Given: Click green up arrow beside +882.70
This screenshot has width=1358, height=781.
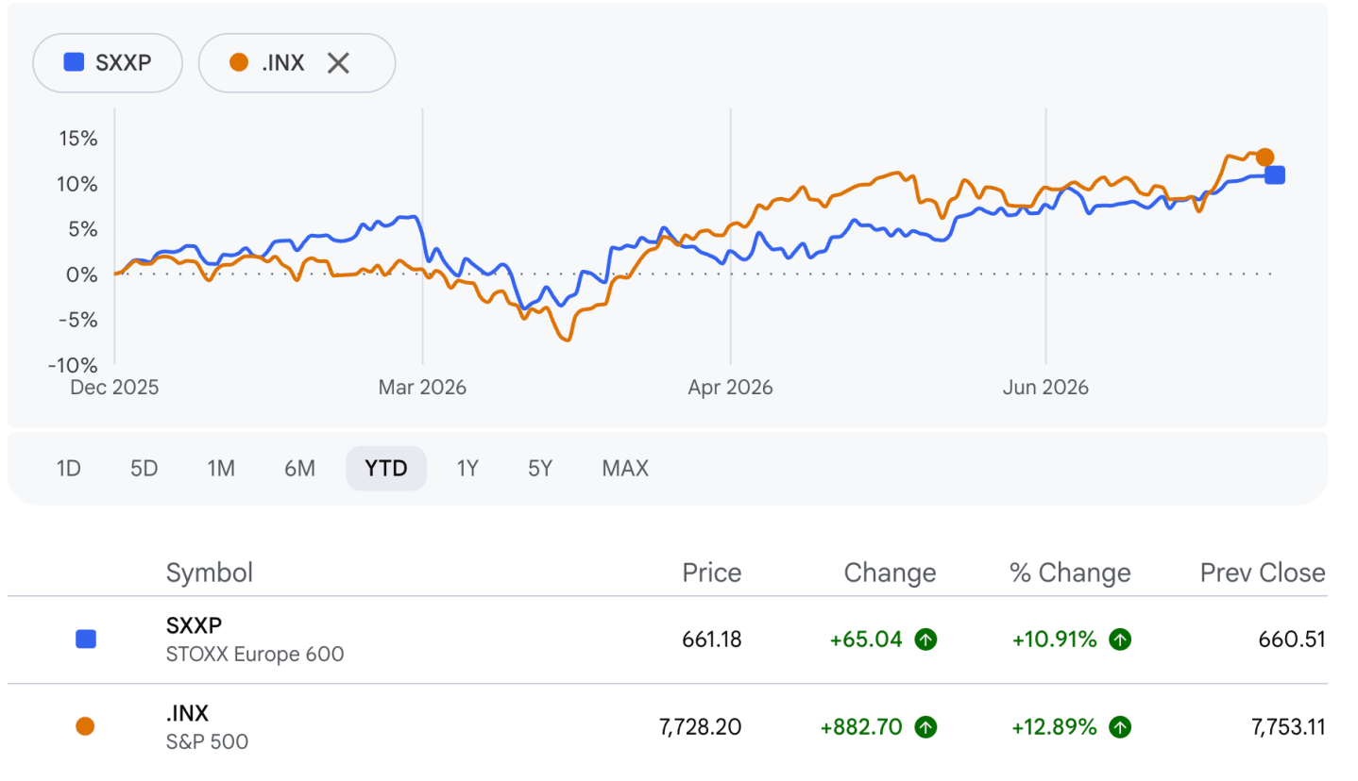Looking at the screenshot, I should point(926,726).
